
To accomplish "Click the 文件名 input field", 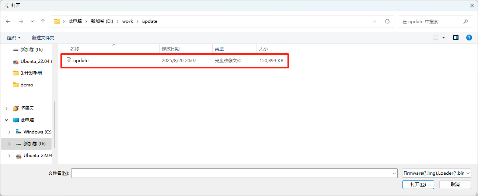I will tap(232, 173).
